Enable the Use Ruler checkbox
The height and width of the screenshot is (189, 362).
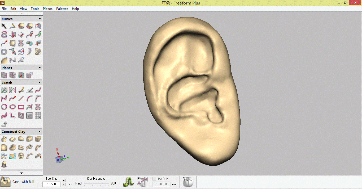click(154, 179)
